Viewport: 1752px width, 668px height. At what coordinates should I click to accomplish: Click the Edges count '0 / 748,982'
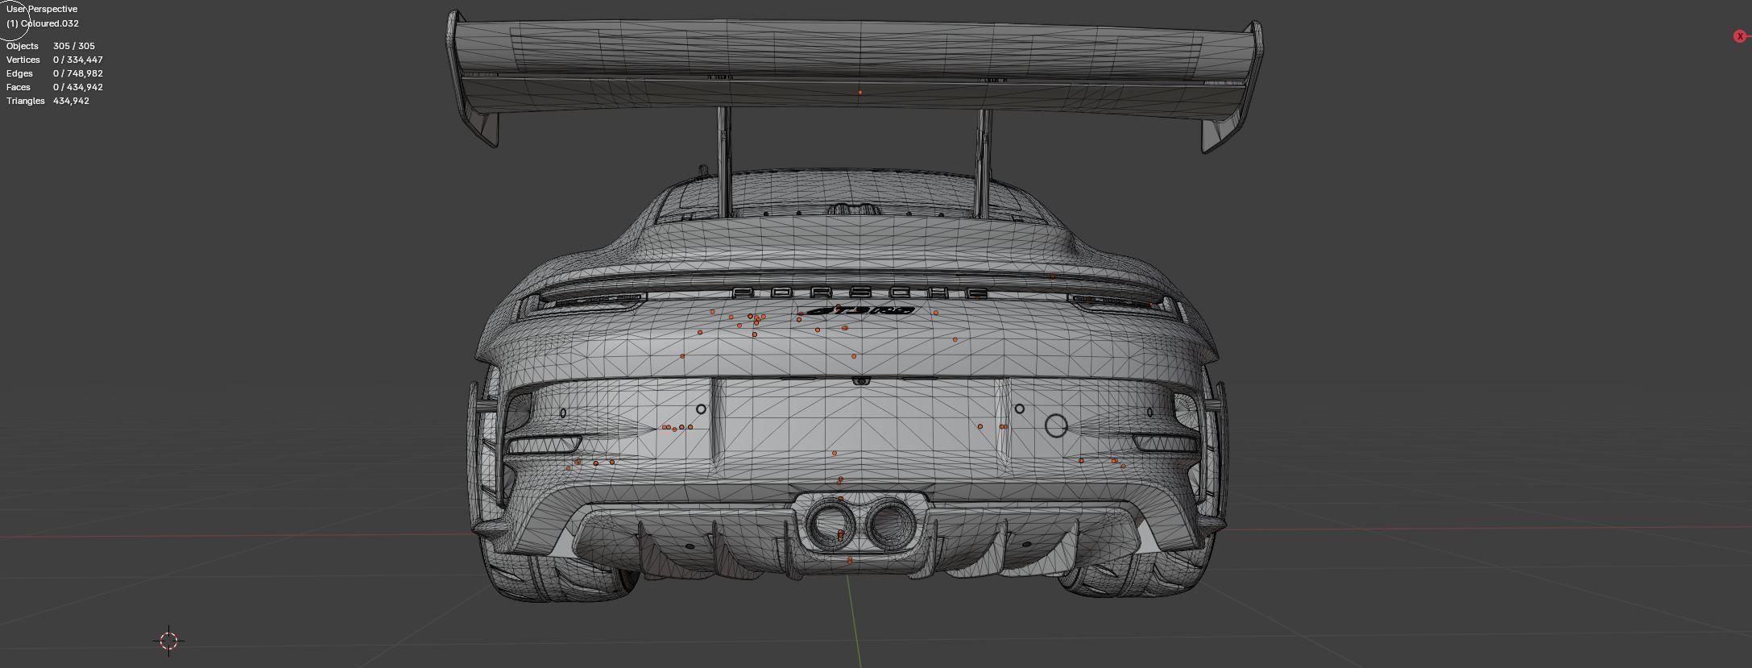78,73
